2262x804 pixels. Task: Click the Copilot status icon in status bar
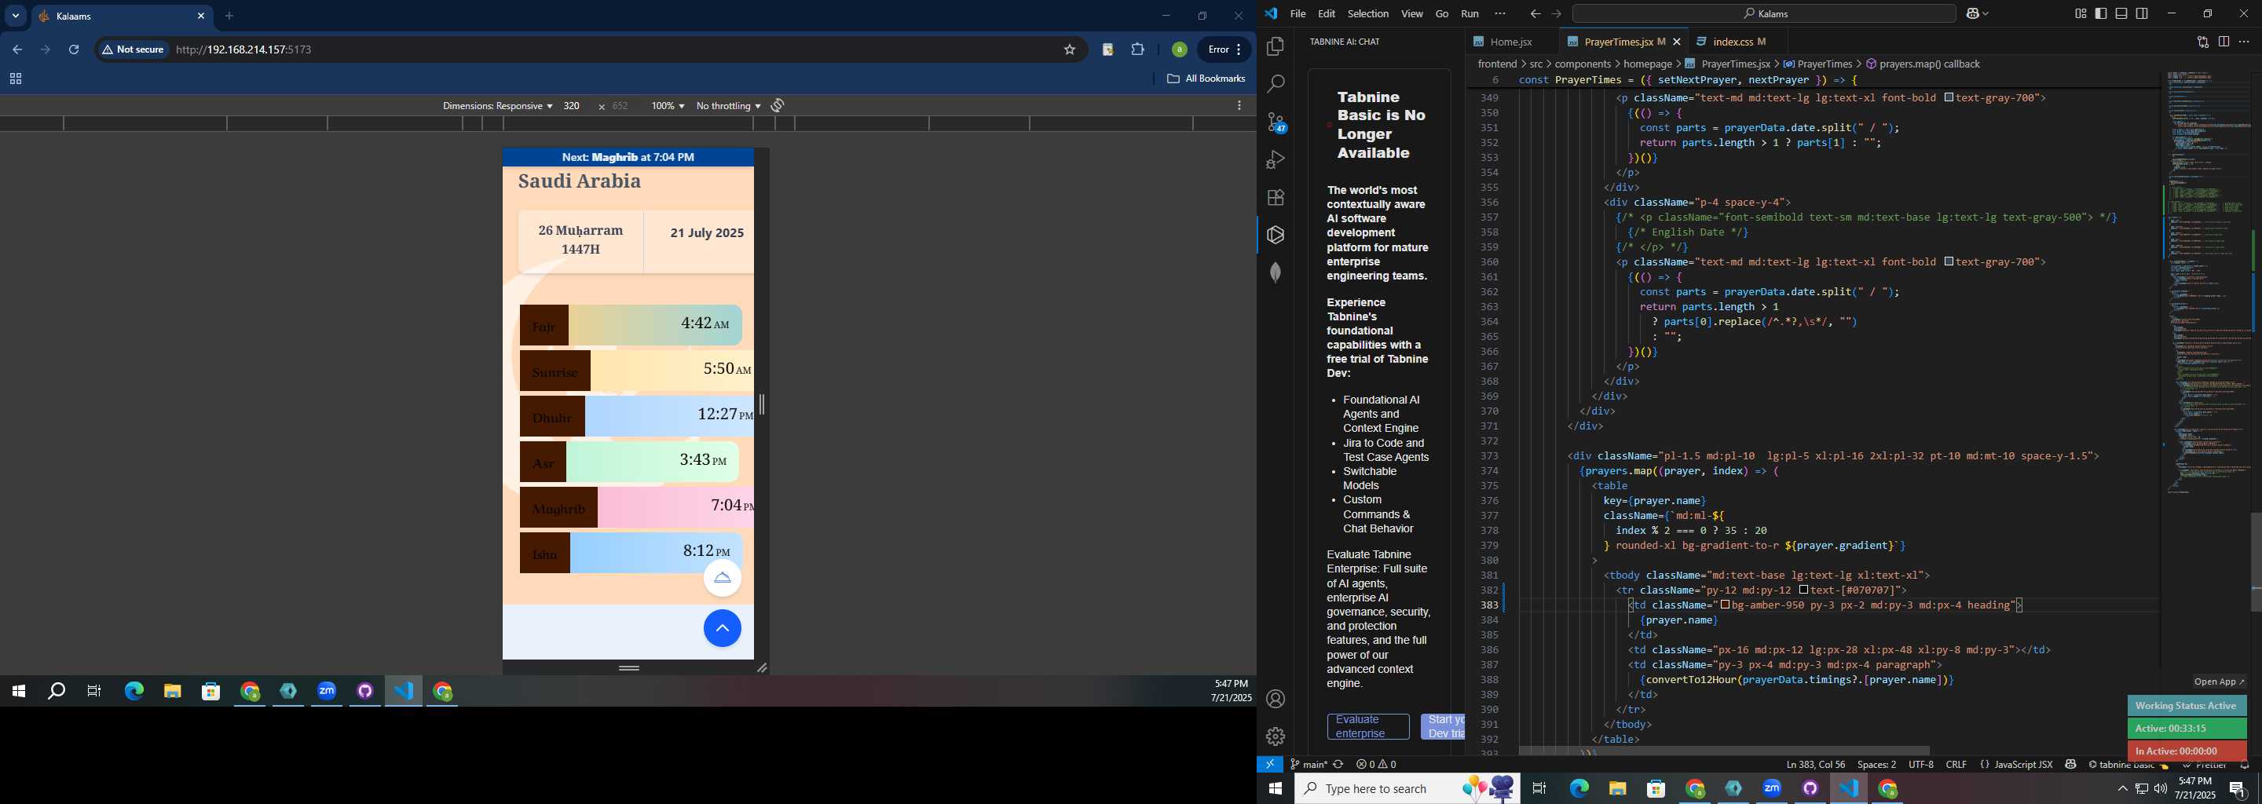pyautogui.click(x=2070, y=765)
